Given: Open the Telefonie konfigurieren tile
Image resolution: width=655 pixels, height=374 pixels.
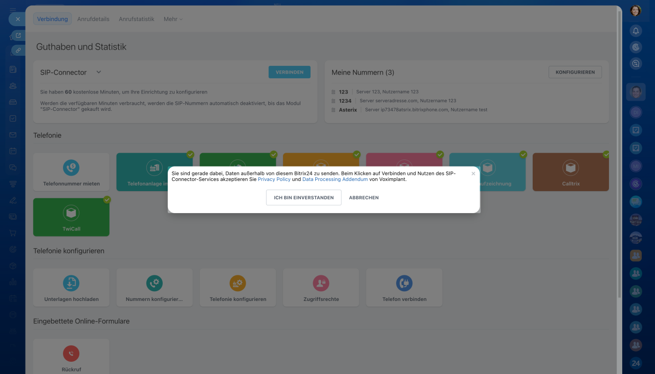Looking at the screenshot, I should (238, 288).
